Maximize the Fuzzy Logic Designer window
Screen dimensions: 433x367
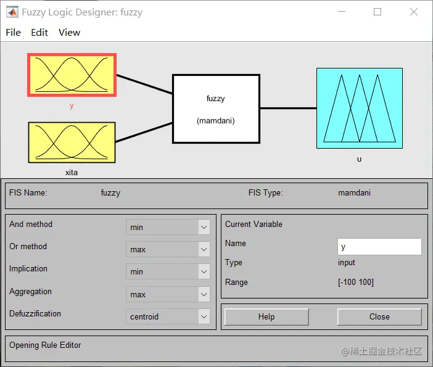point(377,12)
